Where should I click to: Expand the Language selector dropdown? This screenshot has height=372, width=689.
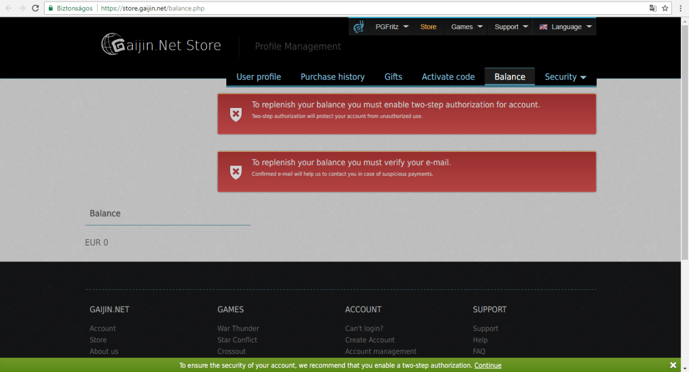(565, 27)
